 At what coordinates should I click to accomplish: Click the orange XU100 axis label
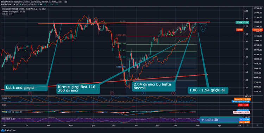click(x=240, y=30)
